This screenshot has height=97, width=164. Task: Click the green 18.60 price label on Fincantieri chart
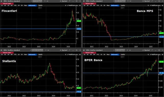pos(79,21)
